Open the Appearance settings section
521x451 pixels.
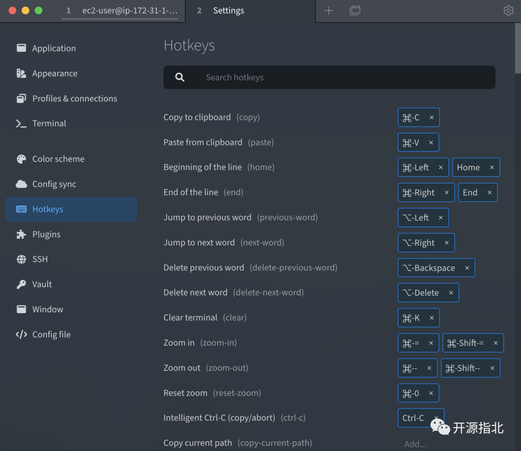tap(55, 73)
